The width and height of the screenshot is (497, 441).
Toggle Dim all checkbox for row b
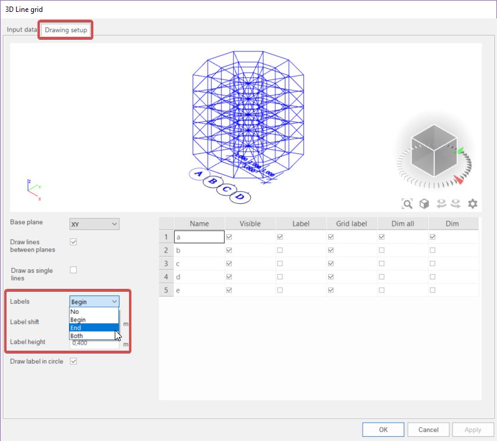point(382,250)
